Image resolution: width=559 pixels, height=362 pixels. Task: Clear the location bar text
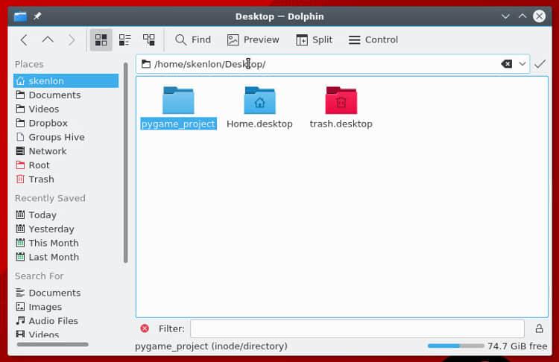[507, 64]
